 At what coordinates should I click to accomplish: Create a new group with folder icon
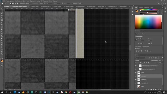point(156,89)
